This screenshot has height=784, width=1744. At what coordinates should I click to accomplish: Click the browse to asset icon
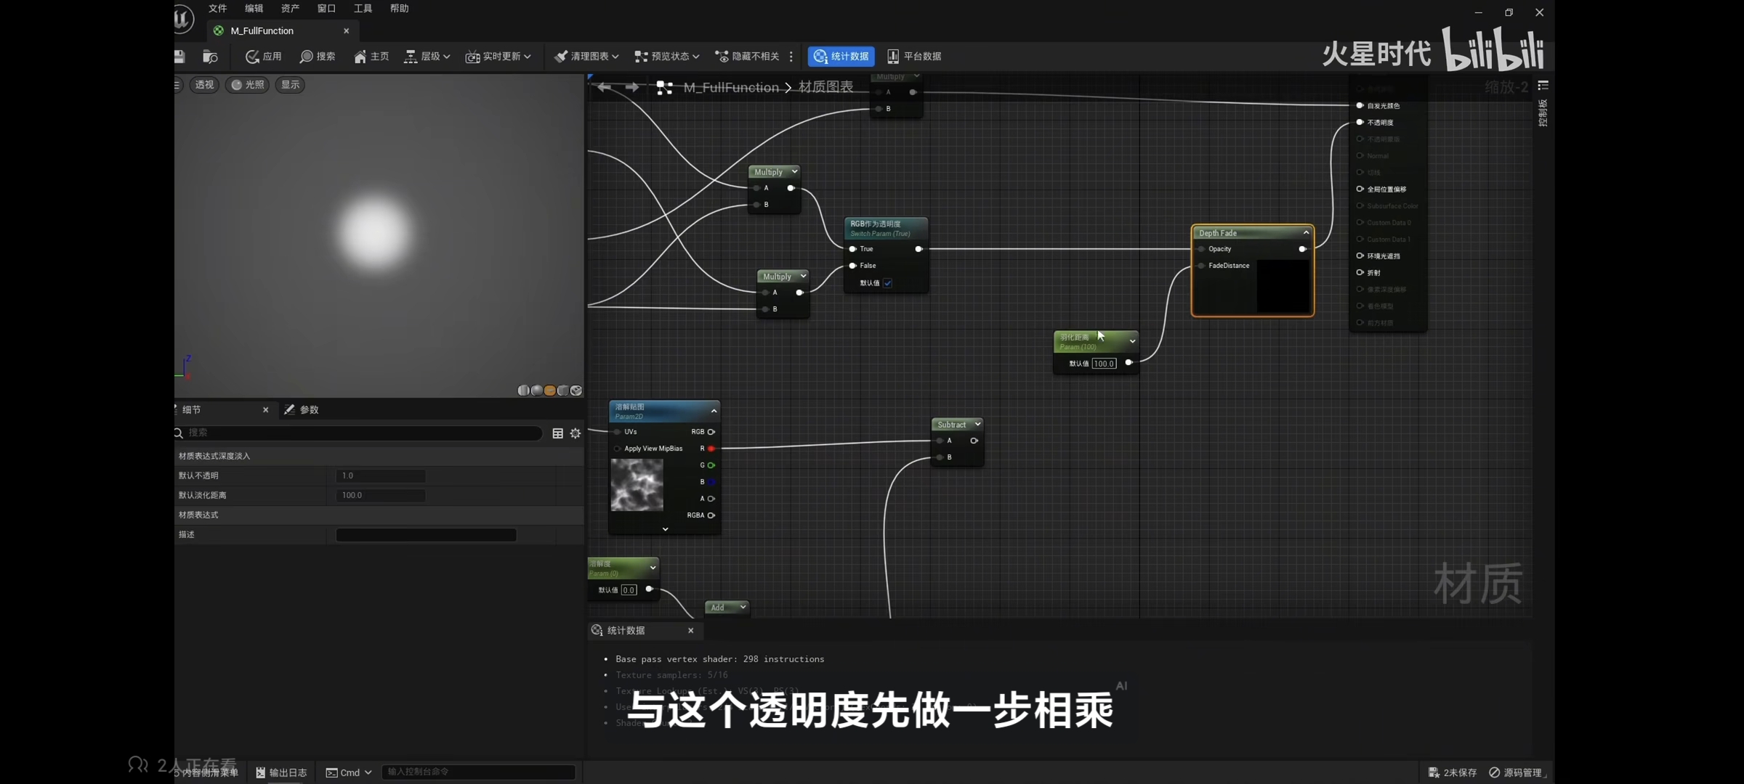click(210, 57)
